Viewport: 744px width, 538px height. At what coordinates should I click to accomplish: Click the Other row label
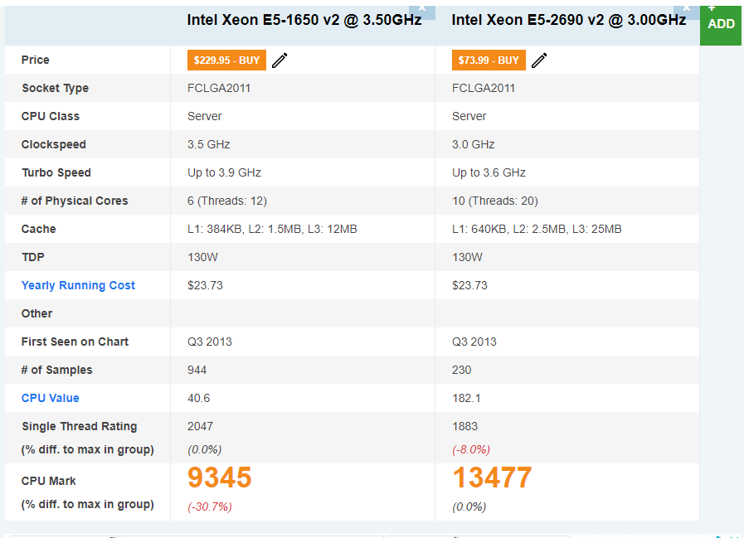point(36,313)
